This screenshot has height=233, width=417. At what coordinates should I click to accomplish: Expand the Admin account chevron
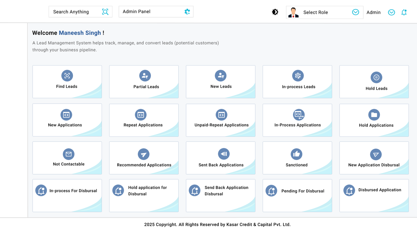point(391,12)
